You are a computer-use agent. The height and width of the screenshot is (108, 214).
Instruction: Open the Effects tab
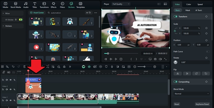click(53, 5)
